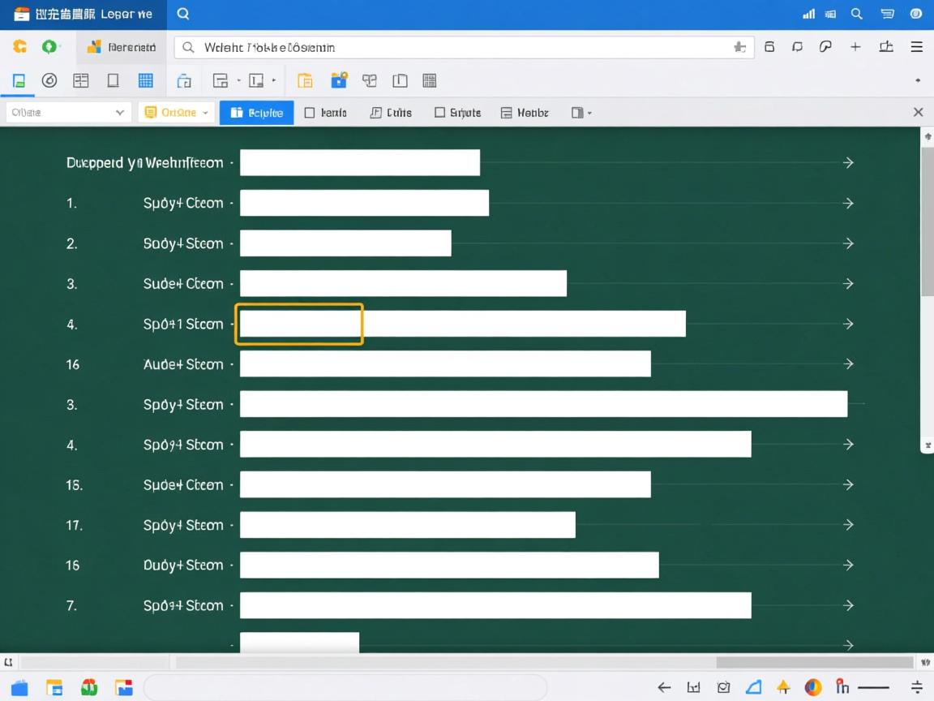Click the green circle icon near the top left
The height and width of the screenshot is (701, 934).
[49, 47]
